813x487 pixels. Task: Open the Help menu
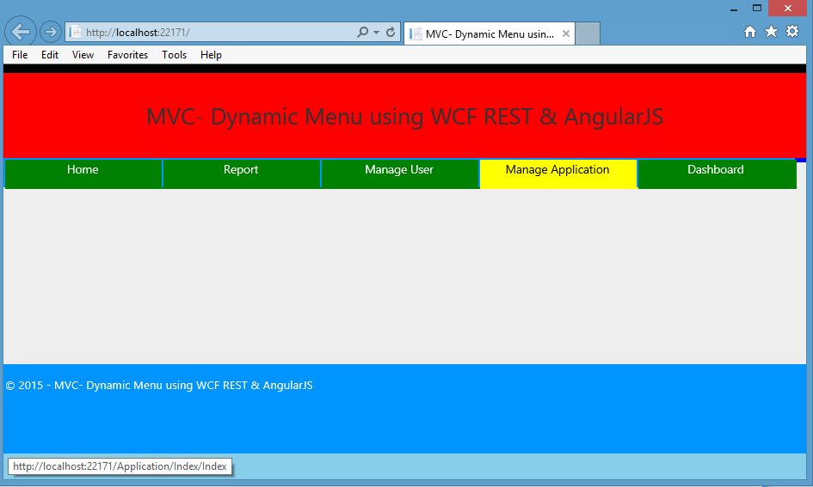211,55
